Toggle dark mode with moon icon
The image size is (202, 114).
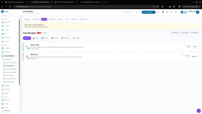tap(158, 12)
